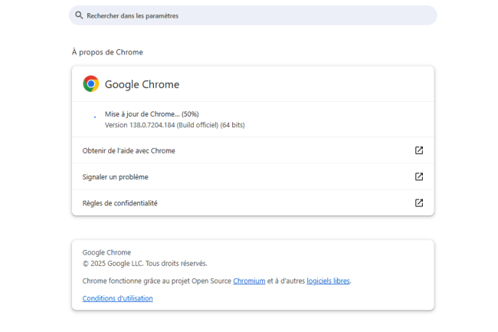Screen dimensions: 498x332
Task: Focus the Rechercher dans les paramètres field
Action: click(x=253, y=15)
